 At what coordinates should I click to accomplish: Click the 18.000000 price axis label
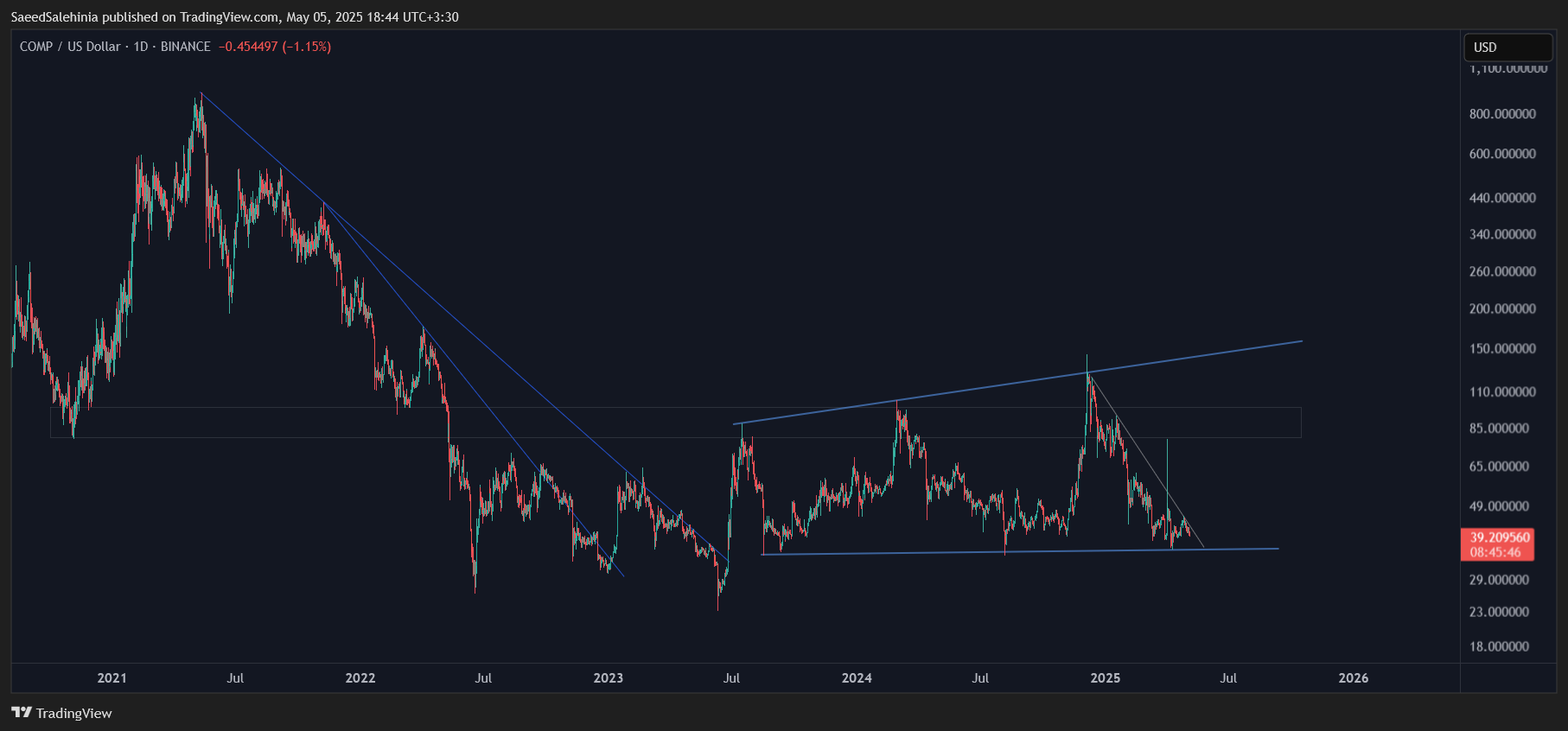[1500, 646]
